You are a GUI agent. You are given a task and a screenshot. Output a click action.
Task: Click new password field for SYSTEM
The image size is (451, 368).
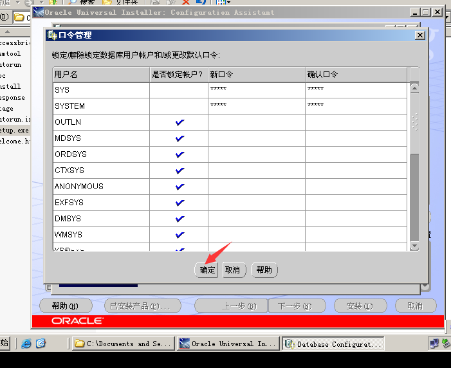tap(257, 106)
